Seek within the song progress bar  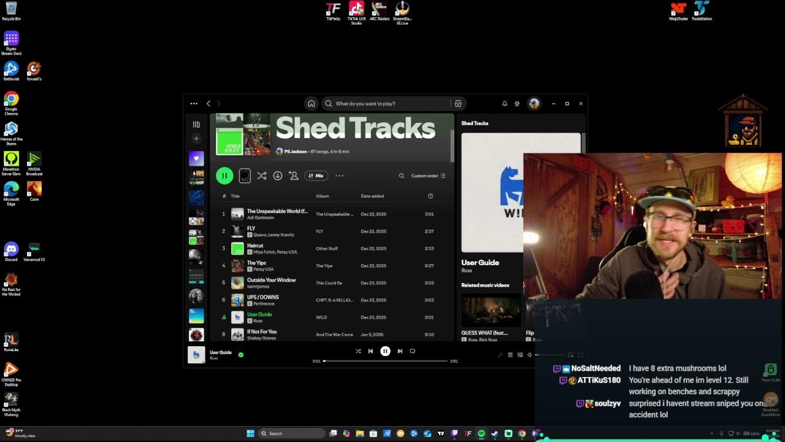coord(385,361)
